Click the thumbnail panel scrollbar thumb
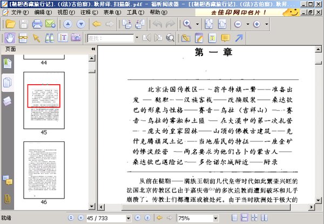This screenshot has height=224, width=324. point(92,71)
